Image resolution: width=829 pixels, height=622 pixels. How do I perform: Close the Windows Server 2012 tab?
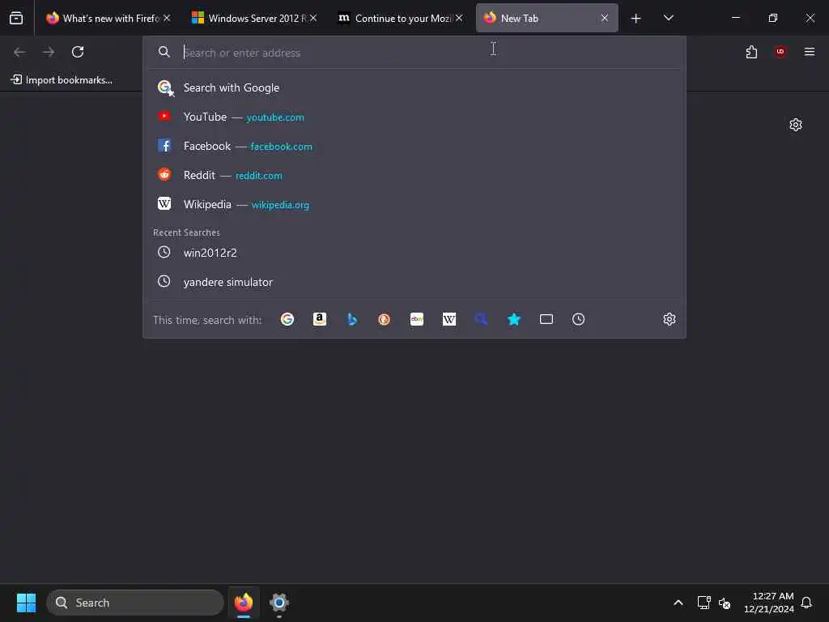(x=313, y=18)
